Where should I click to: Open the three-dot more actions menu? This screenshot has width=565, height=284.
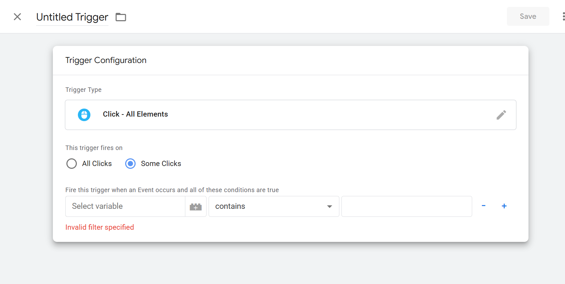pos(563,16)
